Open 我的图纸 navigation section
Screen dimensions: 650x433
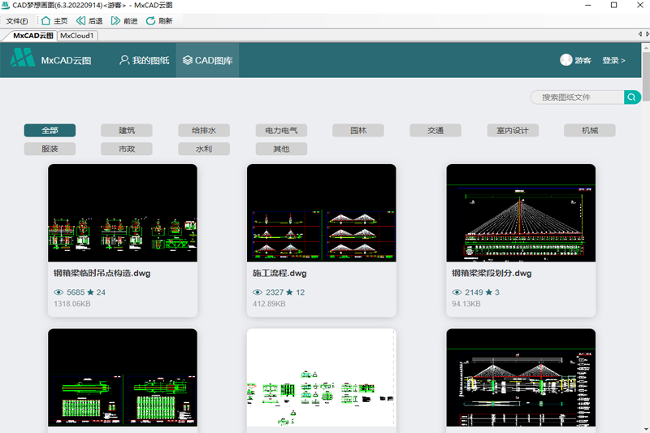(144, 60)
